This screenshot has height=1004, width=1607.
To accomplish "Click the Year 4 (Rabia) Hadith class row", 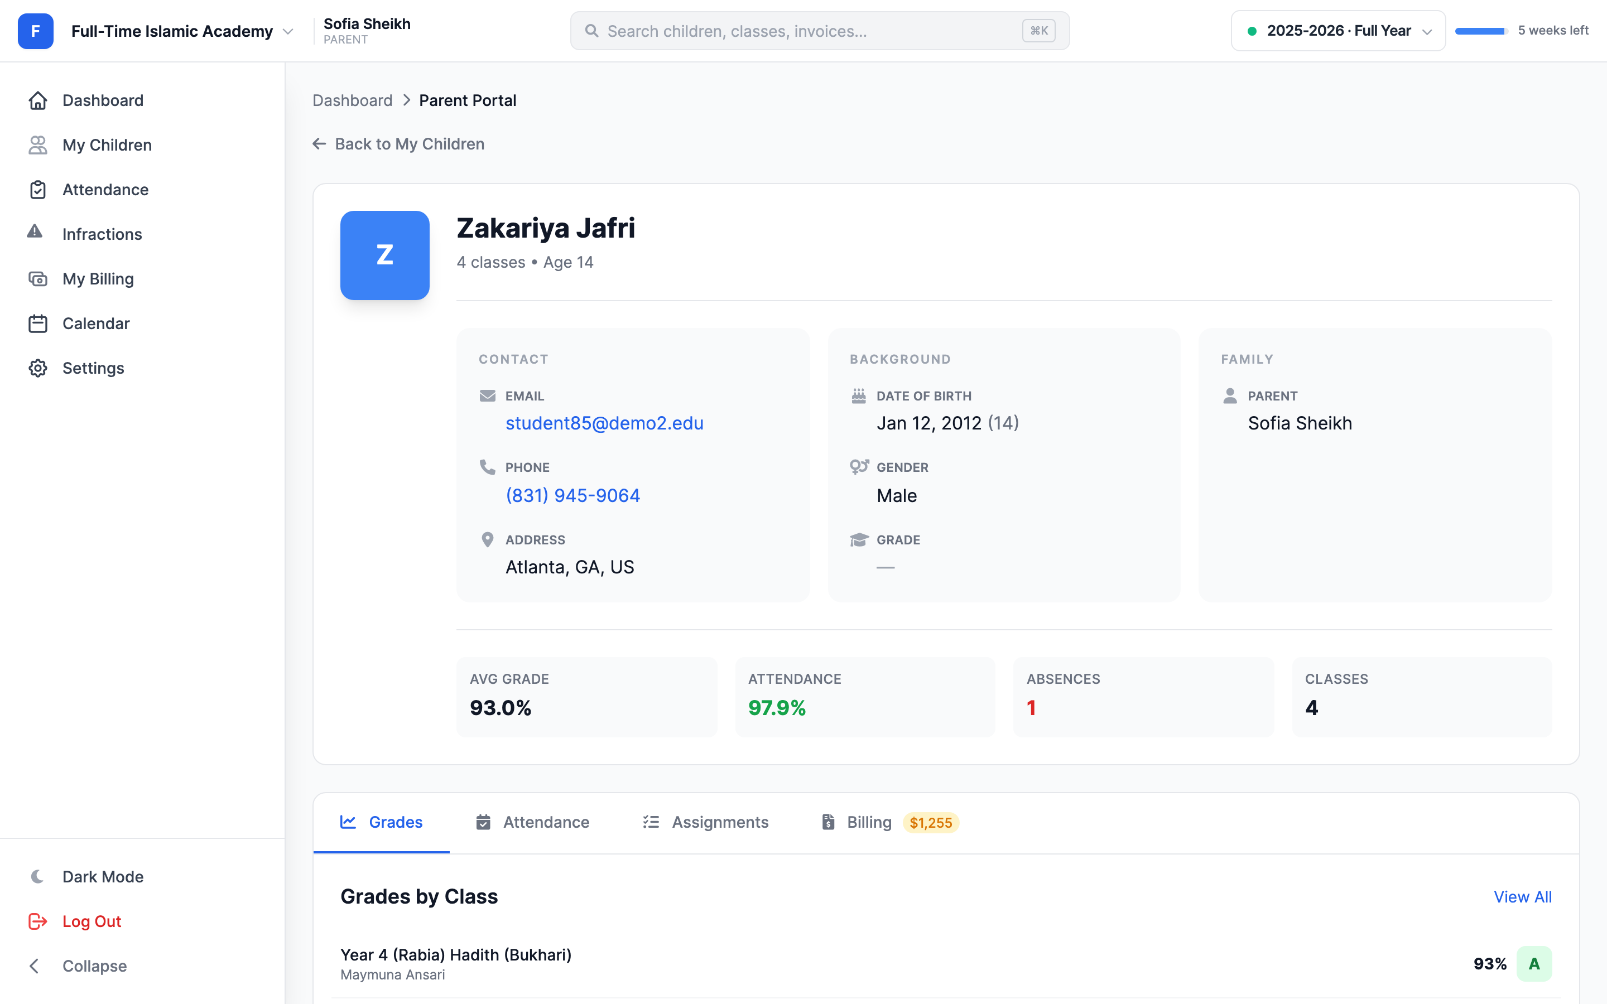I will point(946,963).
